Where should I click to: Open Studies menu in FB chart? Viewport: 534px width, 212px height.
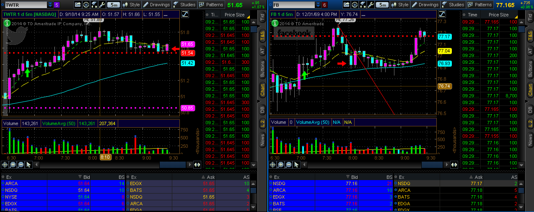click(x=453, y=5)
